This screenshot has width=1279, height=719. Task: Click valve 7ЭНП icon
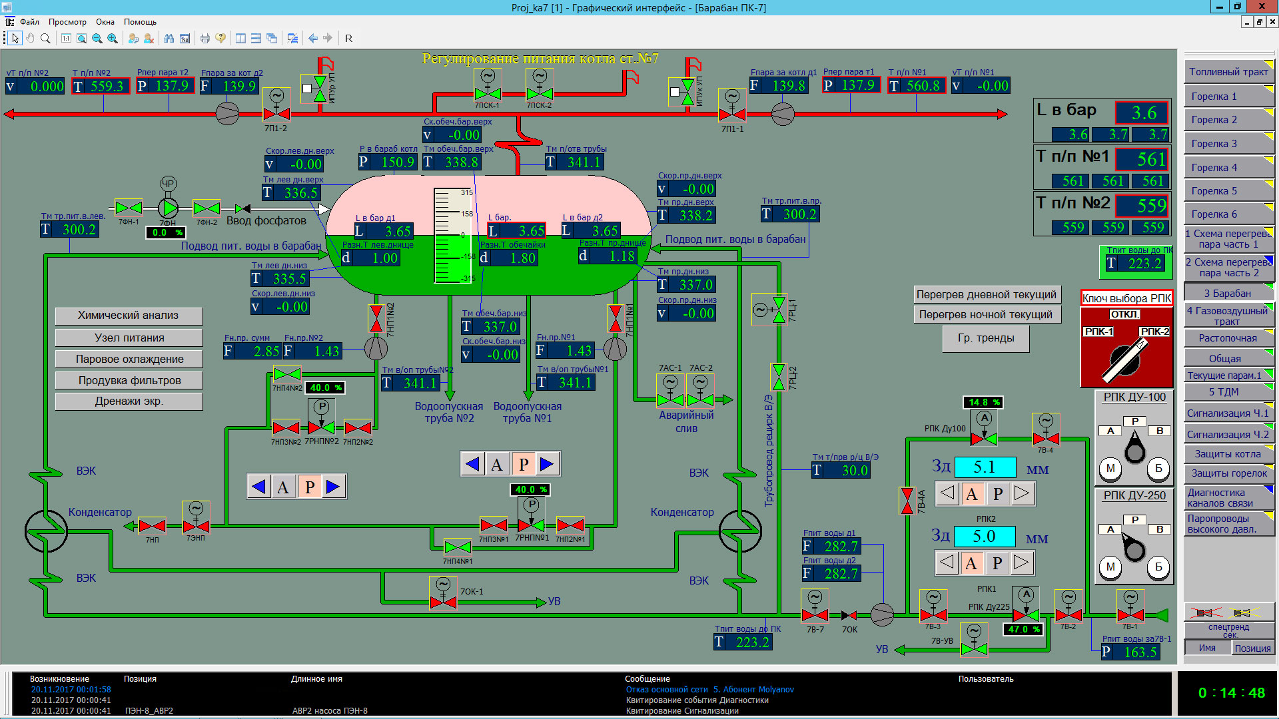[196, 518]
